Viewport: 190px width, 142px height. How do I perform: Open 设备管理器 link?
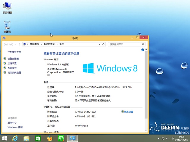pyautogui.click(x=13, y=59)
